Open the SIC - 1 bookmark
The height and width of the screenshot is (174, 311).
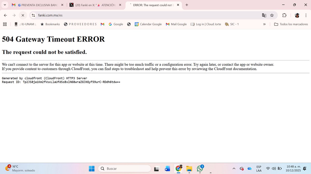(232, 24)
